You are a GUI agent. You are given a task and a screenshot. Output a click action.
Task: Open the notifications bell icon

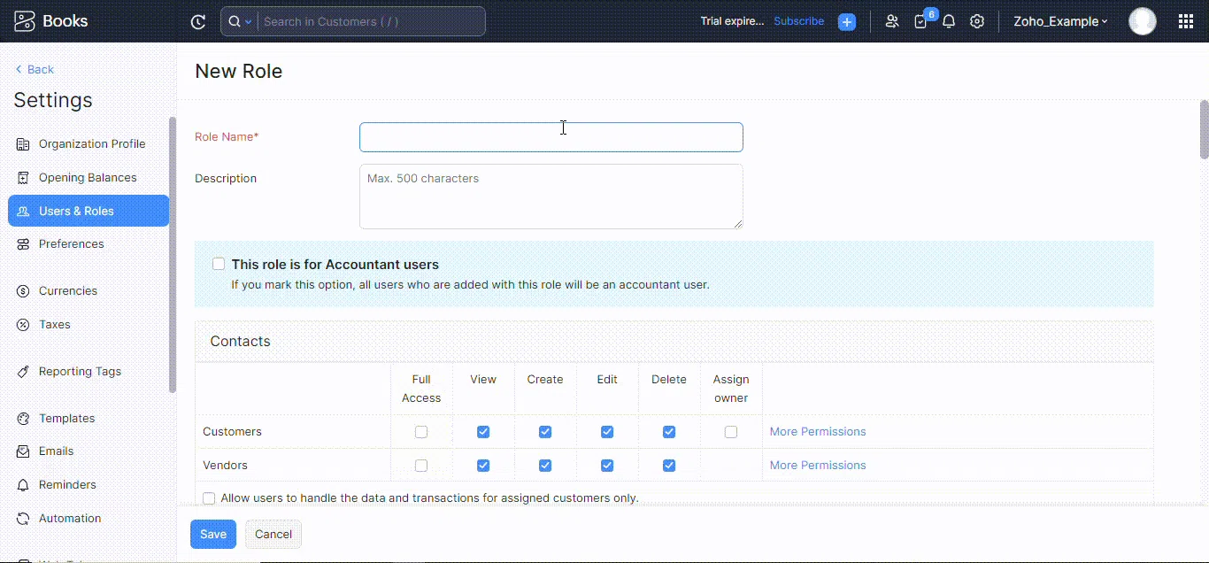point(949,22)
